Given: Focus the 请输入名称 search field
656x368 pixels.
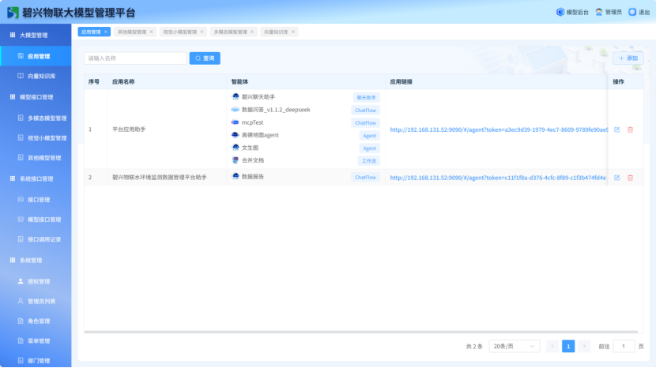Looking at the screenshot, I should point(135,58).
